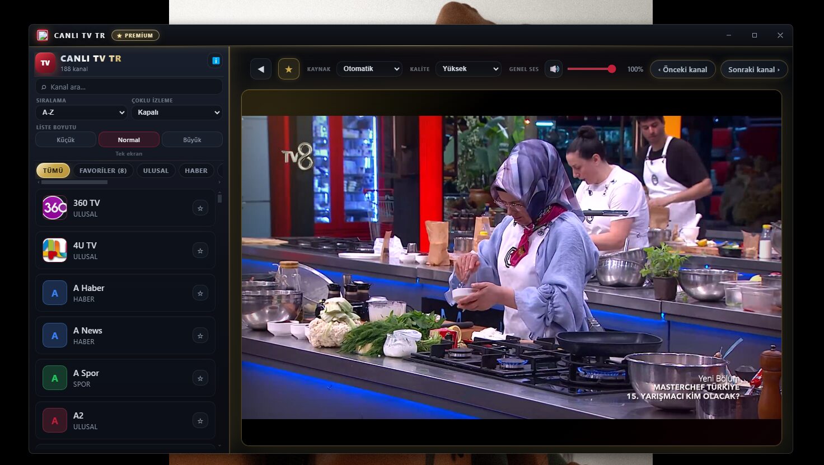The height and width of the screenshot is (465, 824).
Task: Click the A Haber letter avatar
Action: 55,293
